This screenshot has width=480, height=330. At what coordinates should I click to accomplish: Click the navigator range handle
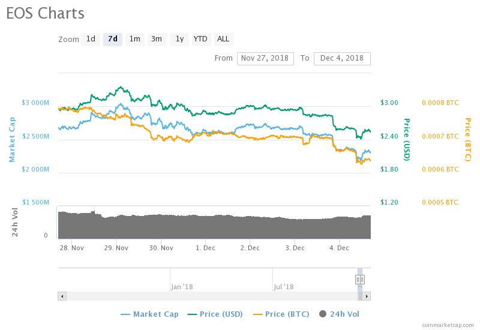[x=360, y=280]
